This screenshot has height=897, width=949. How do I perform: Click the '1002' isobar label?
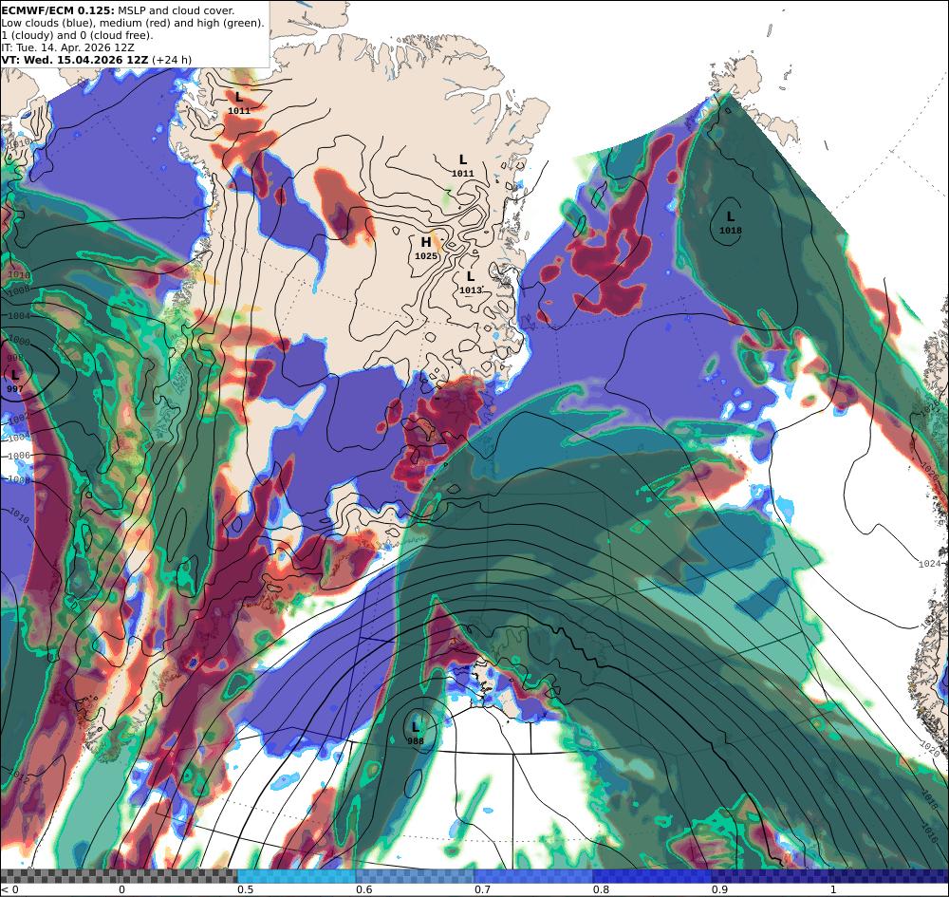click(x=19, y=418)
